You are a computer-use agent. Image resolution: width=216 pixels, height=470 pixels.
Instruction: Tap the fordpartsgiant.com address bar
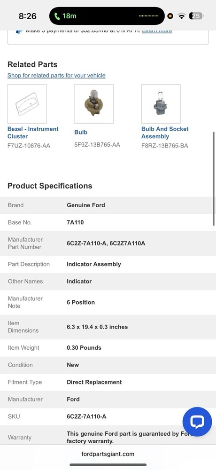tap(108, 454)
